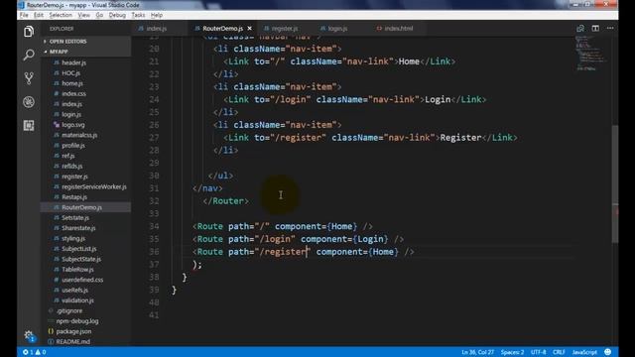Open the Selection menu
Viewport: 635px width, 357px height.
[x=61, y=15]
